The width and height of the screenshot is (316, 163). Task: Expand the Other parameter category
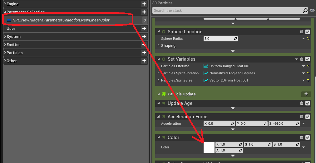click(x=5, y=61)
